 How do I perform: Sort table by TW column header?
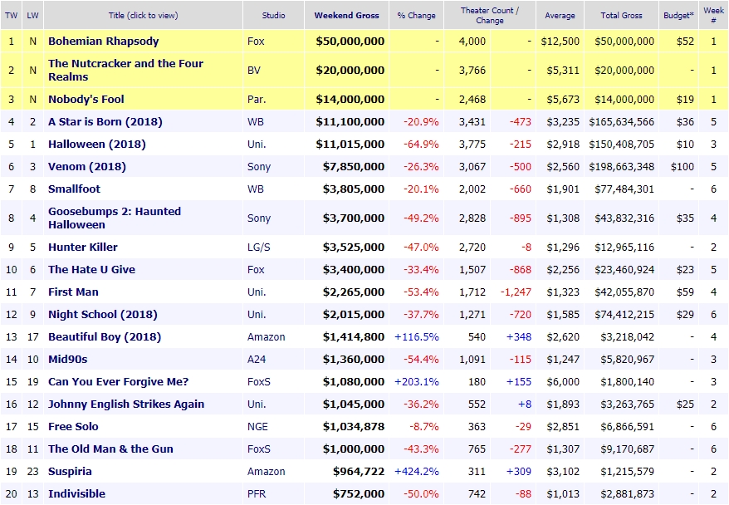pyautogui.click(x=11, y=15)
